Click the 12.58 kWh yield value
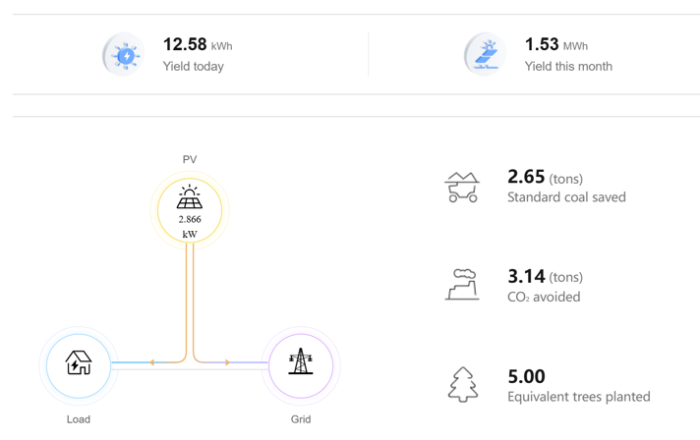 point(198,44)
